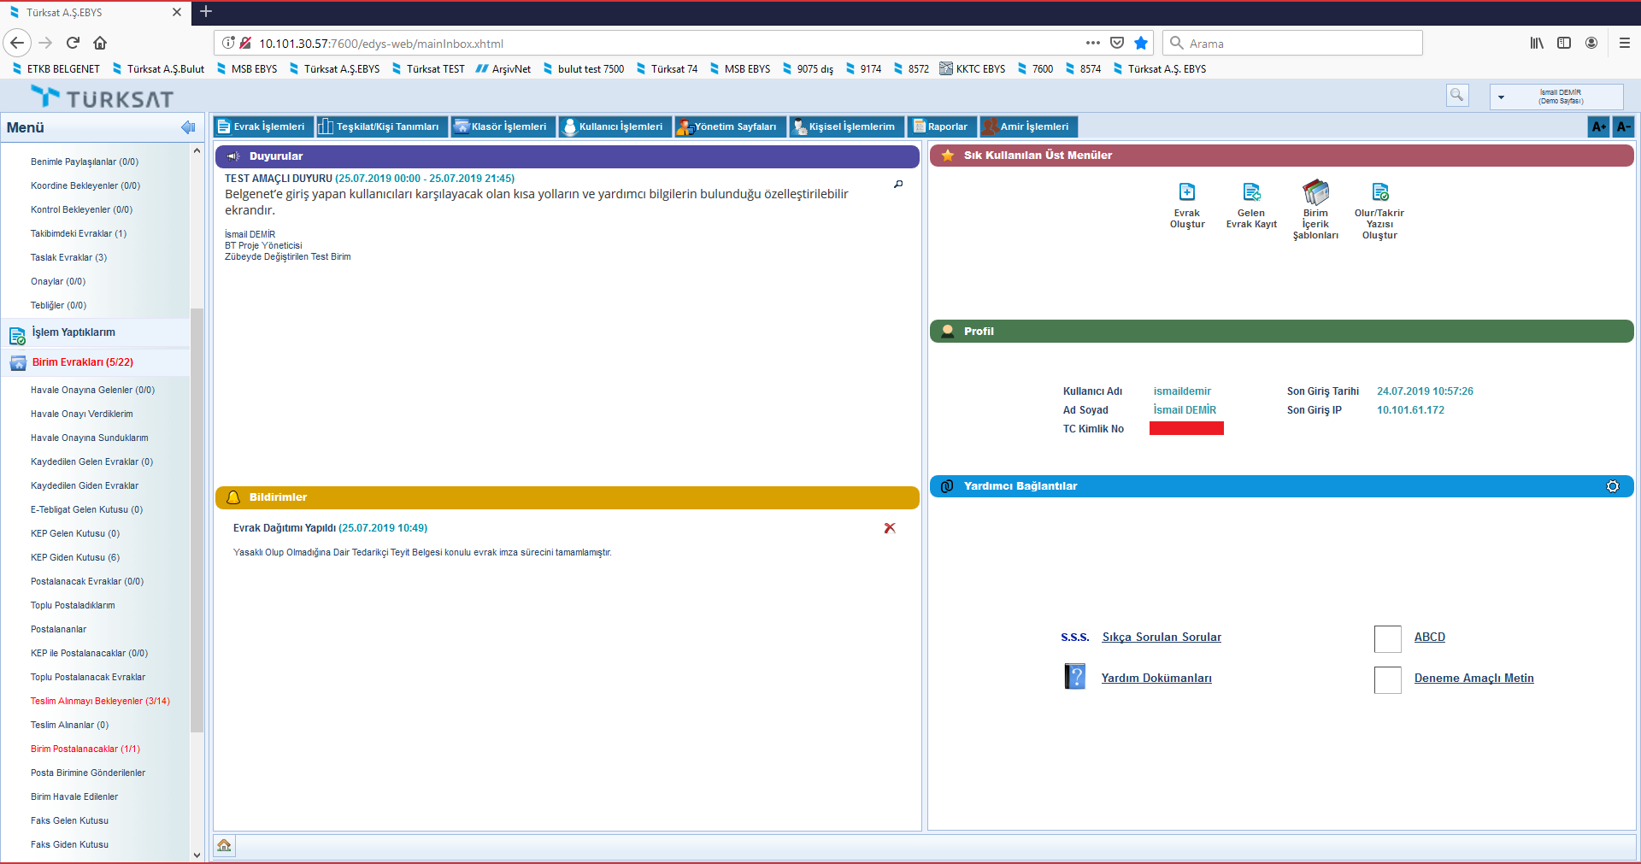Collapse the Menü side panel

click(188, 127)
